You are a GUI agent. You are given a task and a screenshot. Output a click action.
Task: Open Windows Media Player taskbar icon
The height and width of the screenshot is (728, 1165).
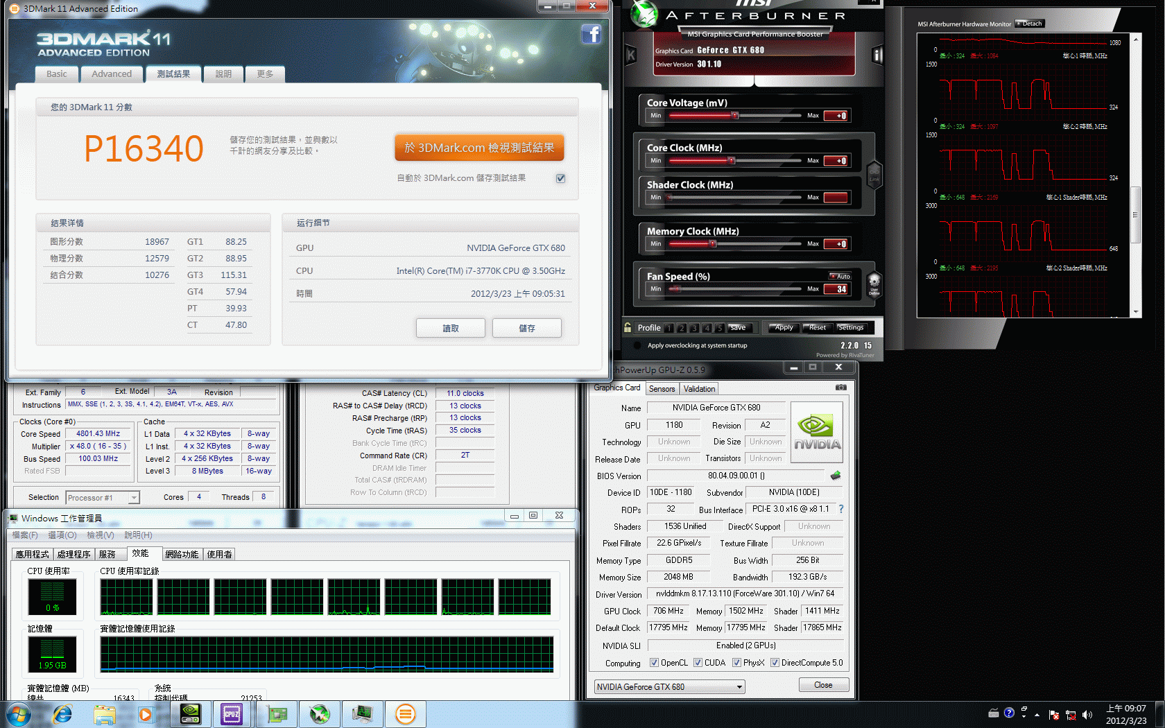point(146,714)
